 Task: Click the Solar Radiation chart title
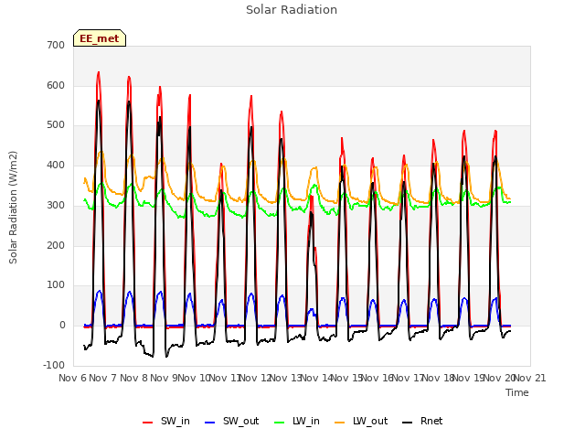(292, 10)
